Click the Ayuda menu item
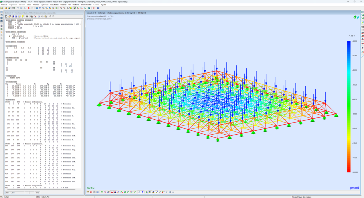Viewport: 364px width, 198px height. click(x=103, y=5)
